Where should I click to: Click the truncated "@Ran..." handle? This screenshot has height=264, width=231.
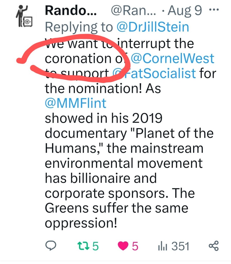tap(130, 11)
